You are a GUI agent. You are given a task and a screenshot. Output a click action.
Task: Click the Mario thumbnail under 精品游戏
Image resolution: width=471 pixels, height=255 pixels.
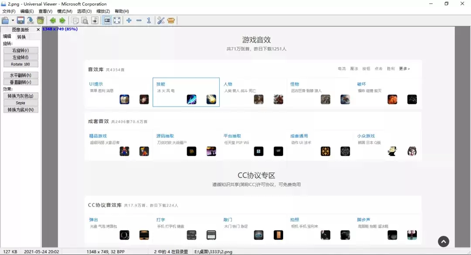coord(124,151)
